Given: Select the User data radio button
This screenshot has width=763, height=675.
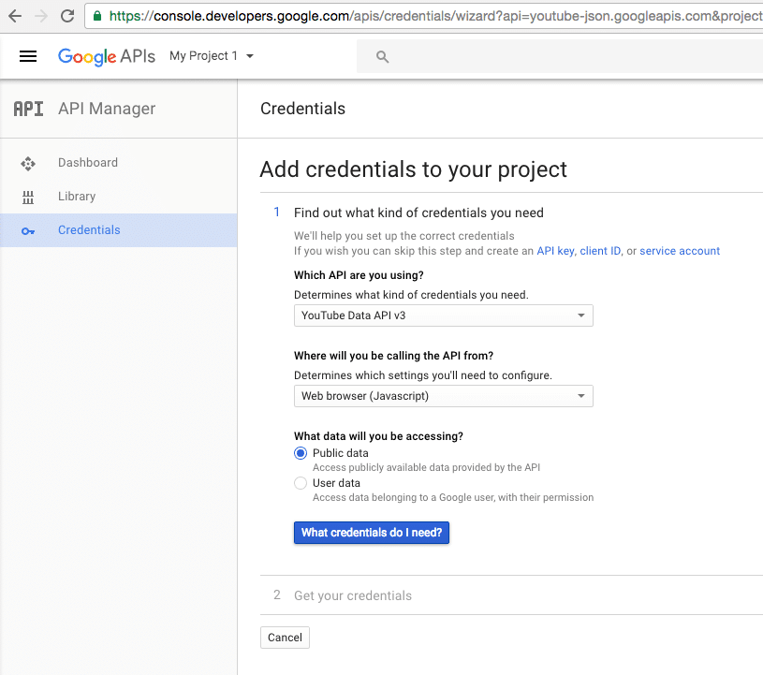Looking at the screenshot, I should click(301, 483).
